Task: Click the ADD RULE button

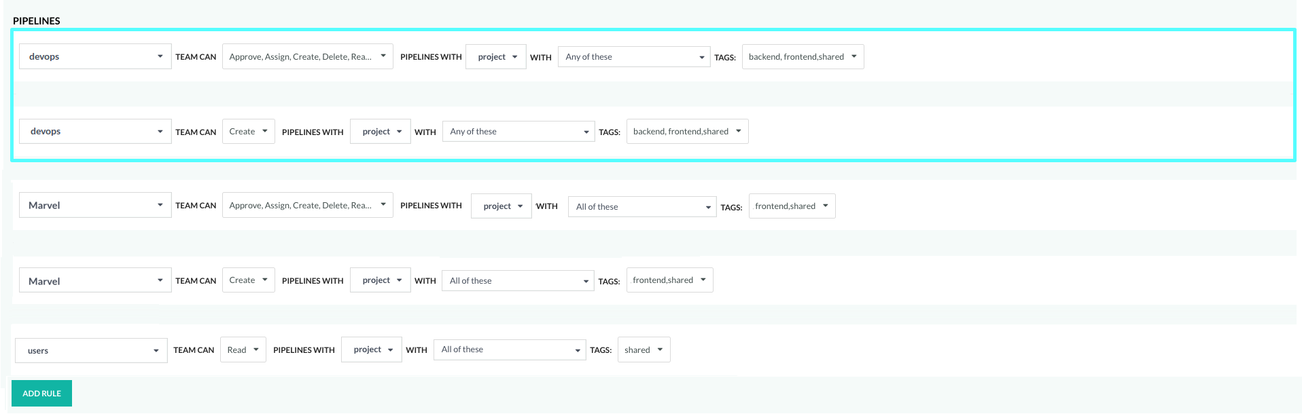Action: click(41, 394)
